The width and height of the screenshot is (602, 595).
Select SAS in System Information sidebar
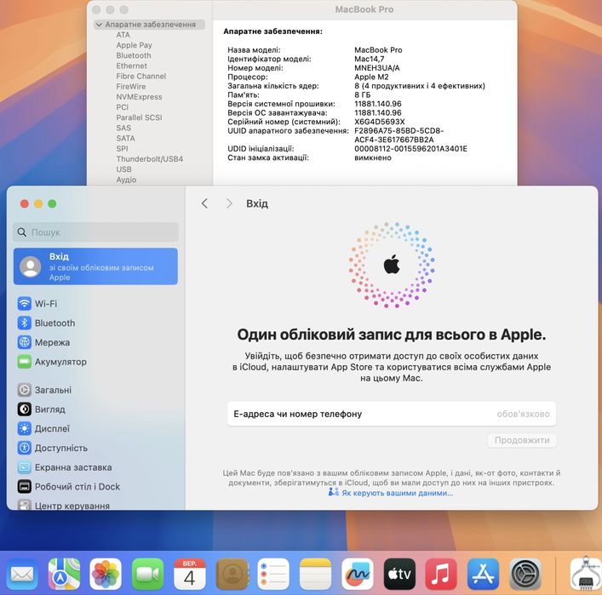tap(123, 129)
